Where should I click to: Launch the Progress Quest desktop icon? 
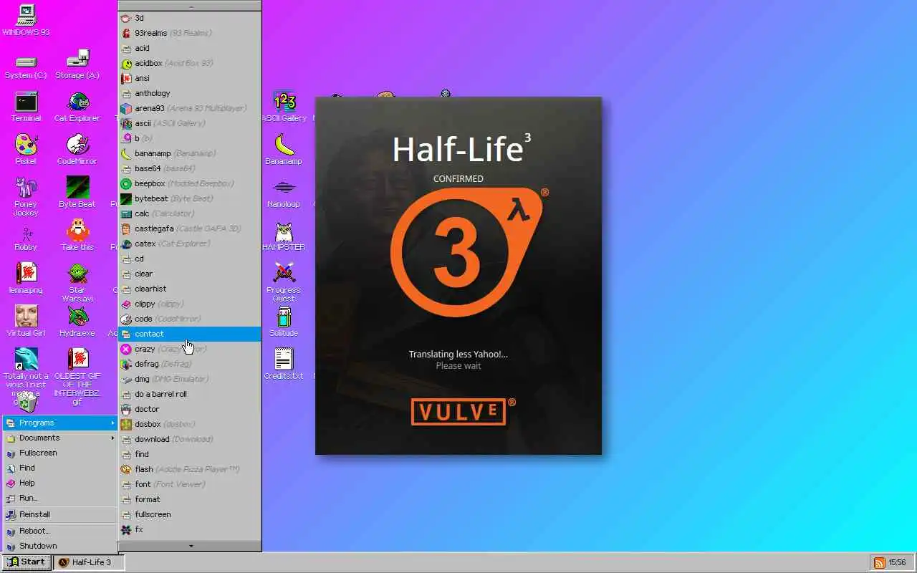click(284, 283)
